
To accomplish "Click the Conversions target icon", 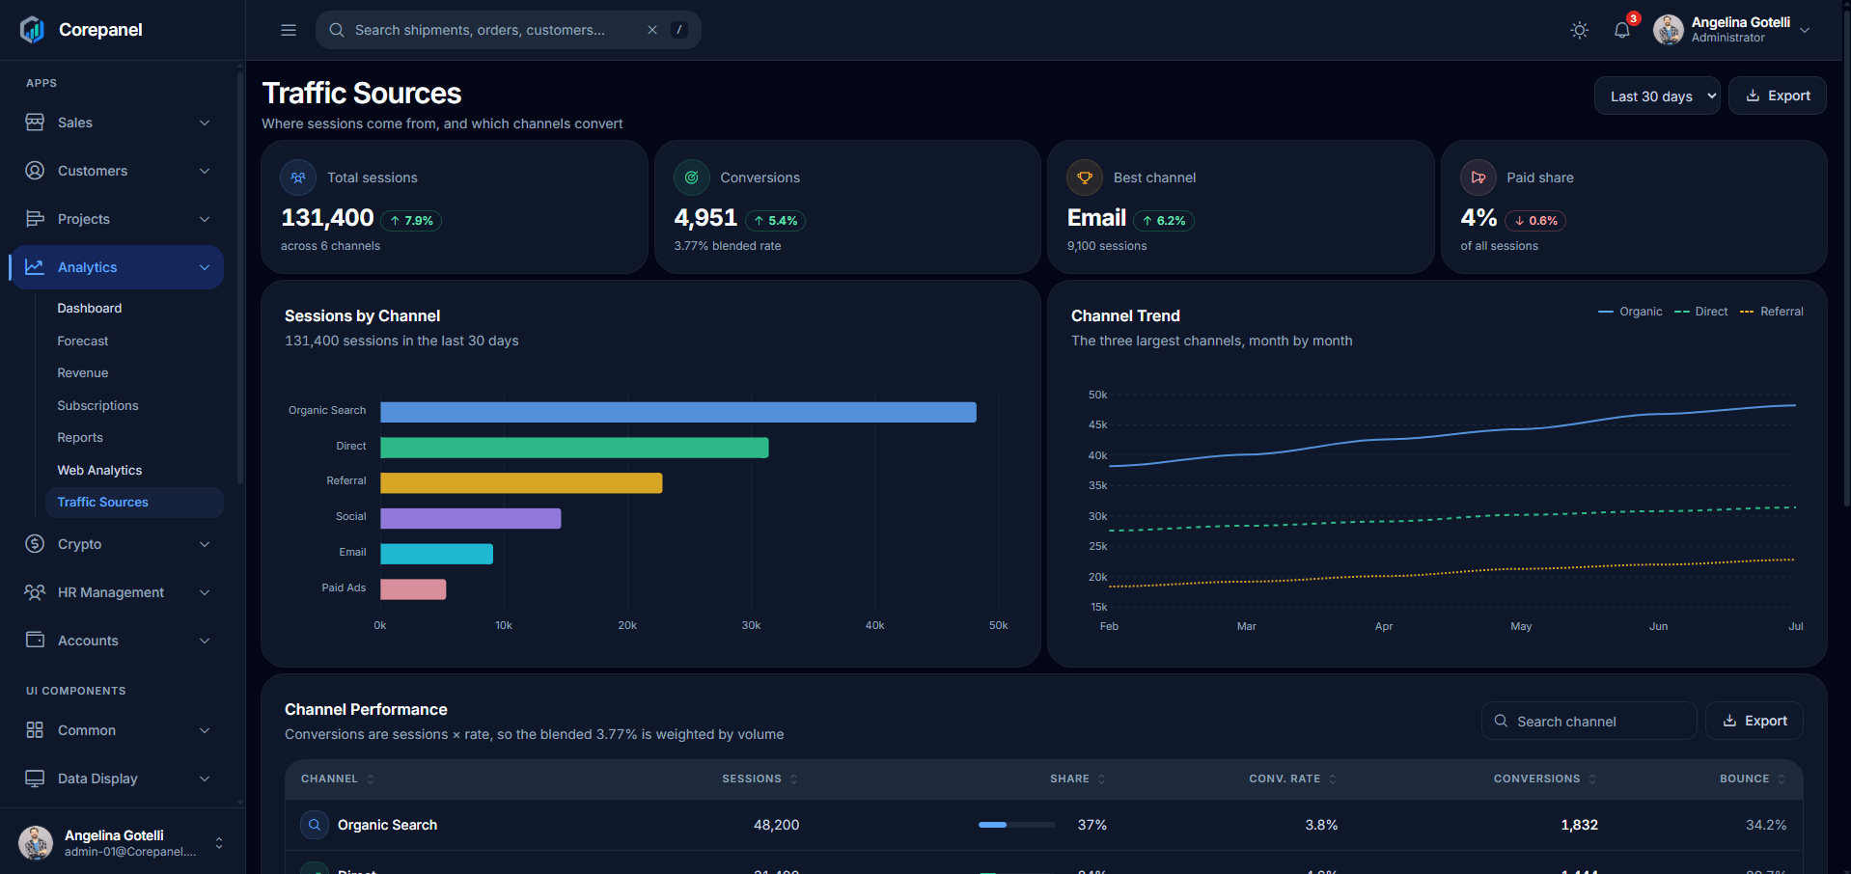I will pos(692,178).
